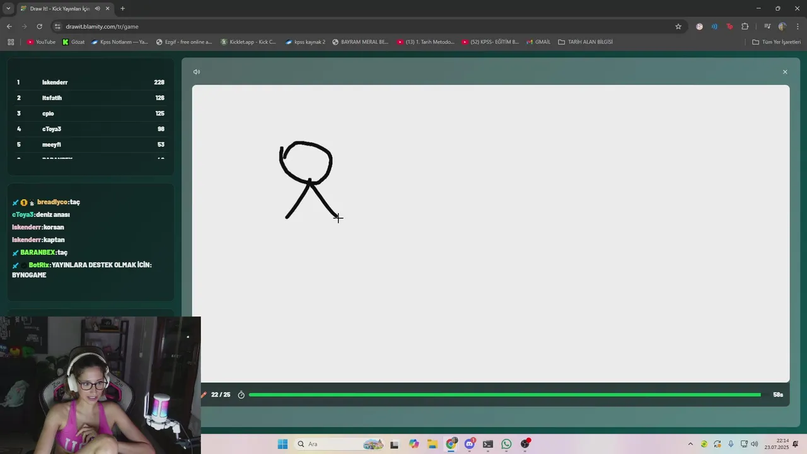This screenshot has width=807, height=454.
Task: Open File Explorer from the taskbar
Action: 432,444
